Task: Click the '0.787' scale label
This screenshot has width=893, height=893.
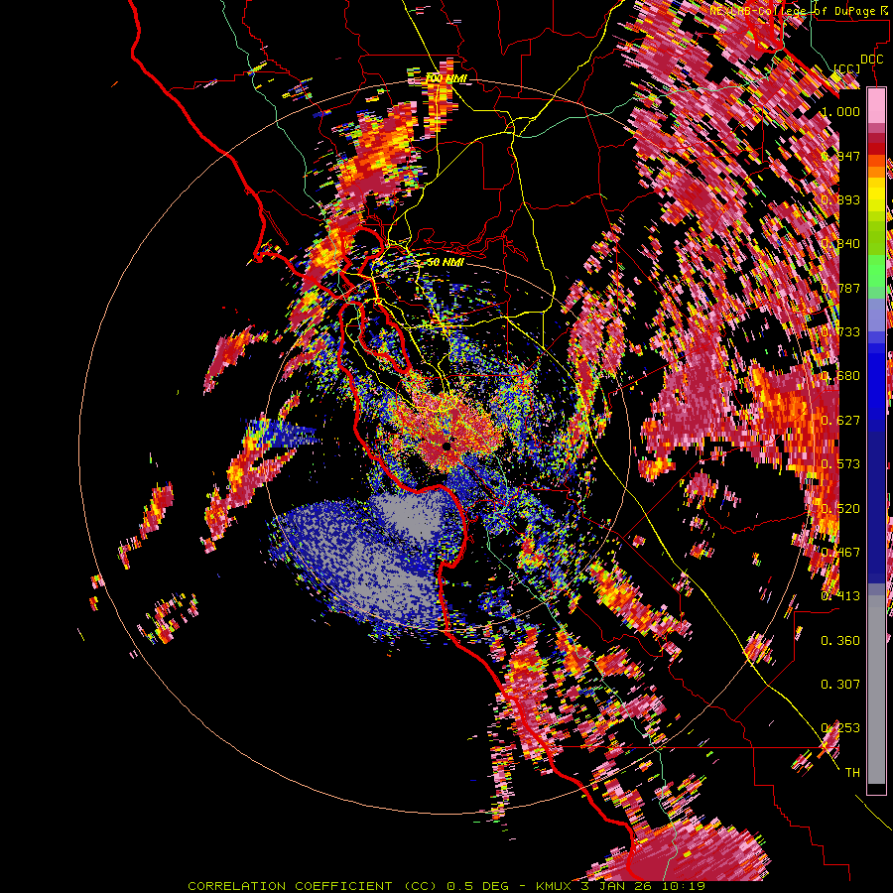Action: tap(840, 288)
